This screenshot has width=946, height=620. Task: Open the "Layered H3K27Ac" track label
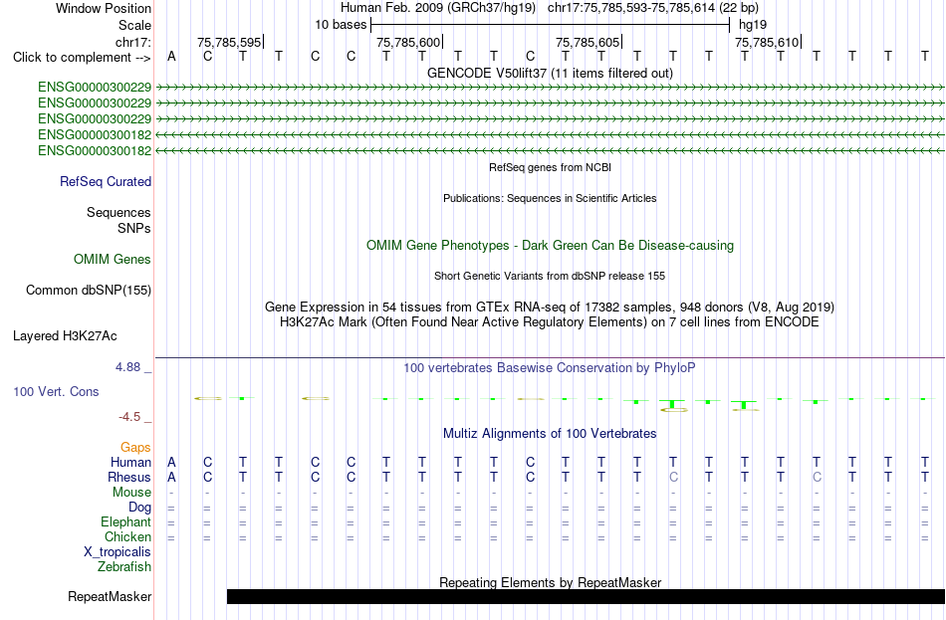click(65, 336)
